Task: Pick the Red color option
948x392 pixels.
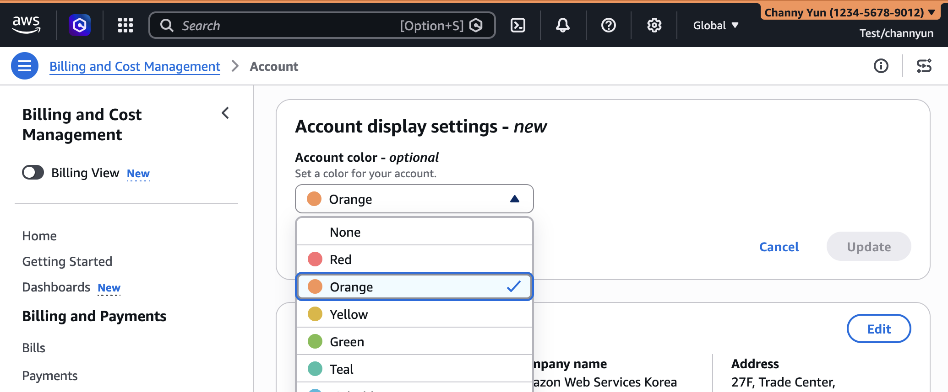Action: [x=414, y=260]
